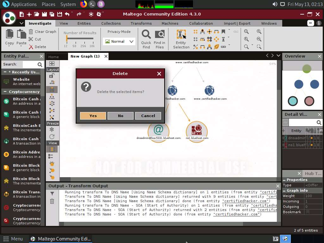Click the refresh layout icon in sidebar
Viewport: 324px width, 243px height.
coord(52,137)
